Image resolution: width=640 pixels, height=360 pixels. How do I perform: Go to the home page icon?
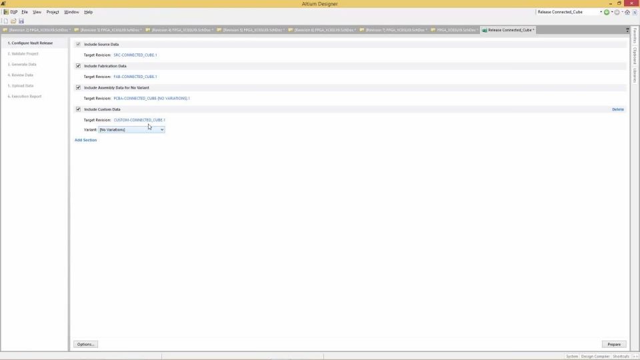(x=627, y=12)
